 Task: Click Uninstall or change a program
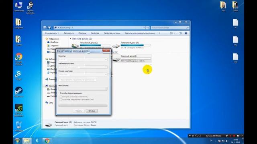140,33
